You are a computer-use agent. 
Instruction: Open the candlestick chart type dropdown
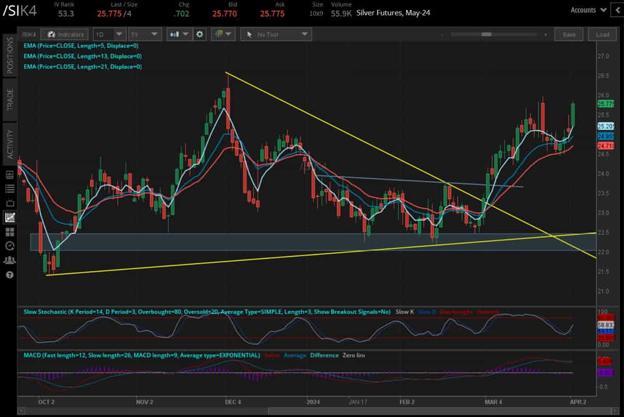(x=178, y=34)
